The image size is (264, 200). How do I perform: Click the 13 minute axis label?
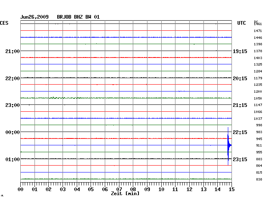click(x=203, y=189)
